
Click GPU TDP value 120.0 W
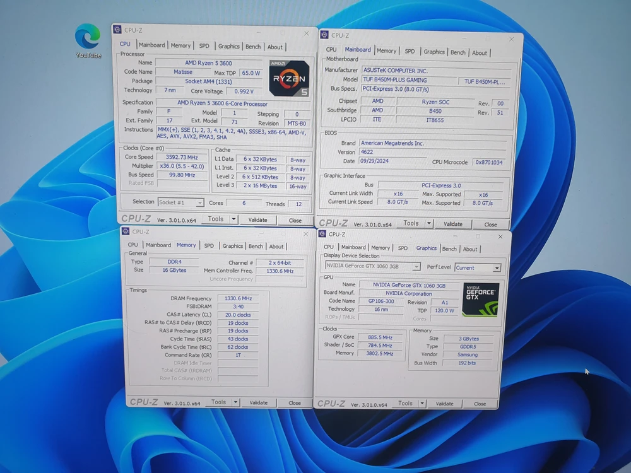click(x=444, y=310)
